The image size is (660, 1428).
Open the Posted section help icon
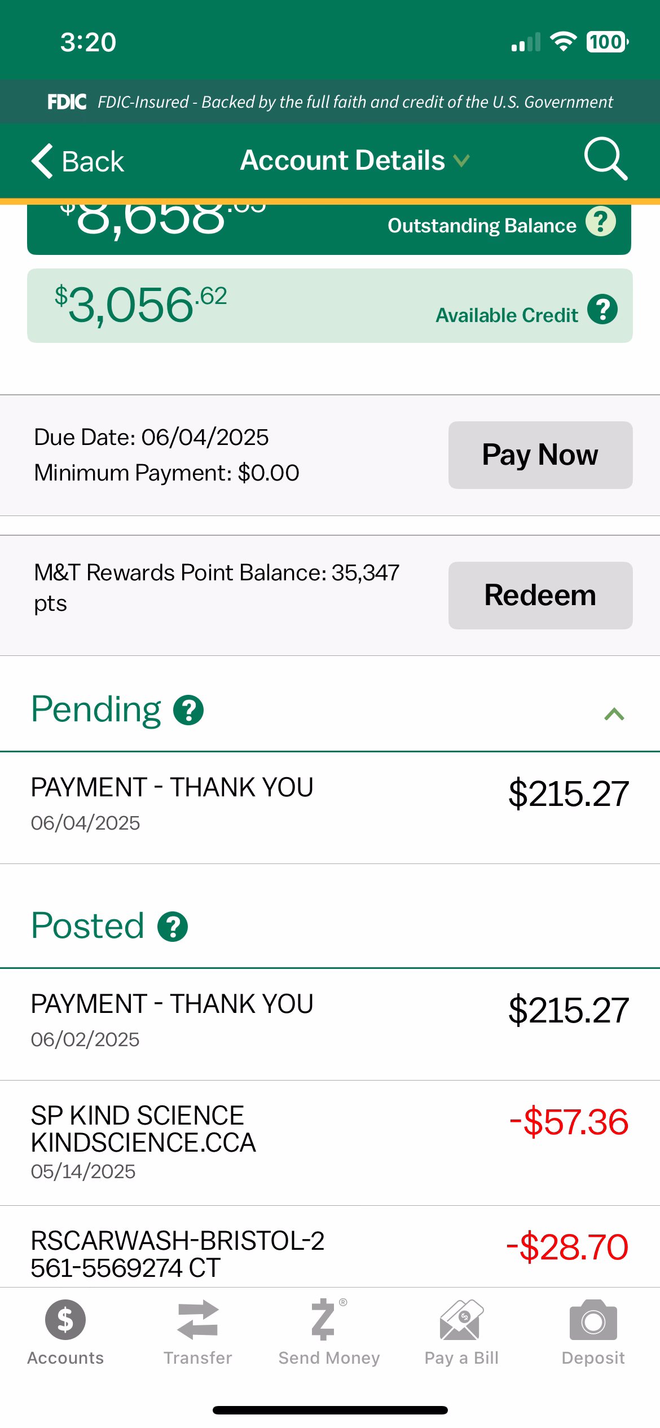[173, 927]
